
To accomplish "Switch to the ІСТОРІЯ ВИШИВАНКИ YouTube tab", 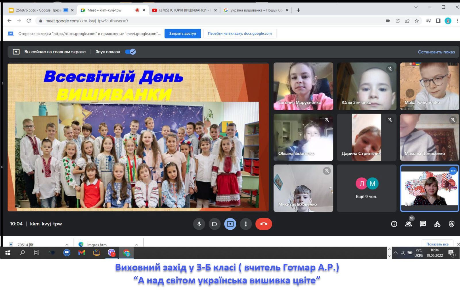I will coord(184,10).
